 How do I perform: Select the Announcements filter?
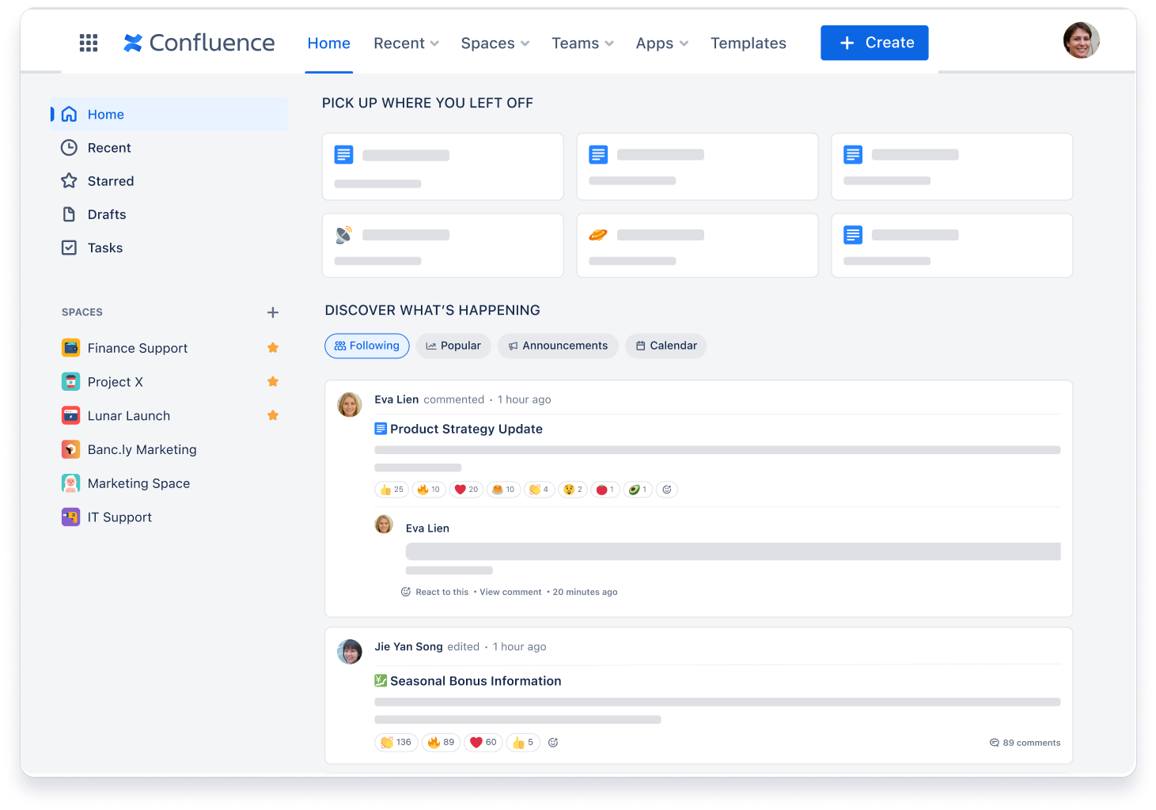click(x=558, y=346)
